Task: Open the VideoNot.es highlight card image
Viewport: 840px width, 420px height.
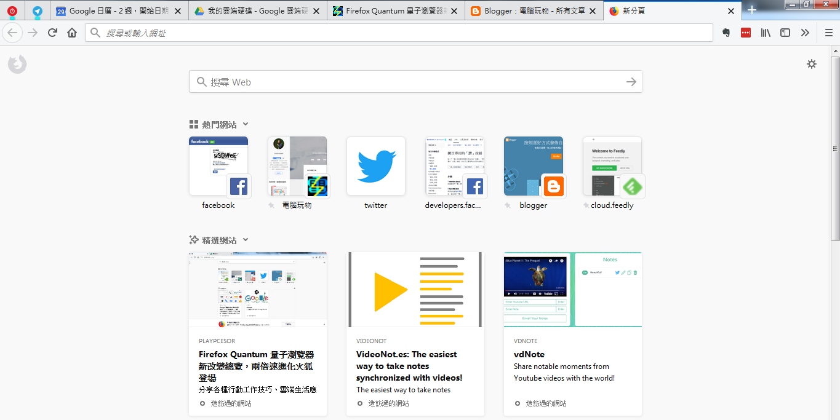Action: coord(415,289)
